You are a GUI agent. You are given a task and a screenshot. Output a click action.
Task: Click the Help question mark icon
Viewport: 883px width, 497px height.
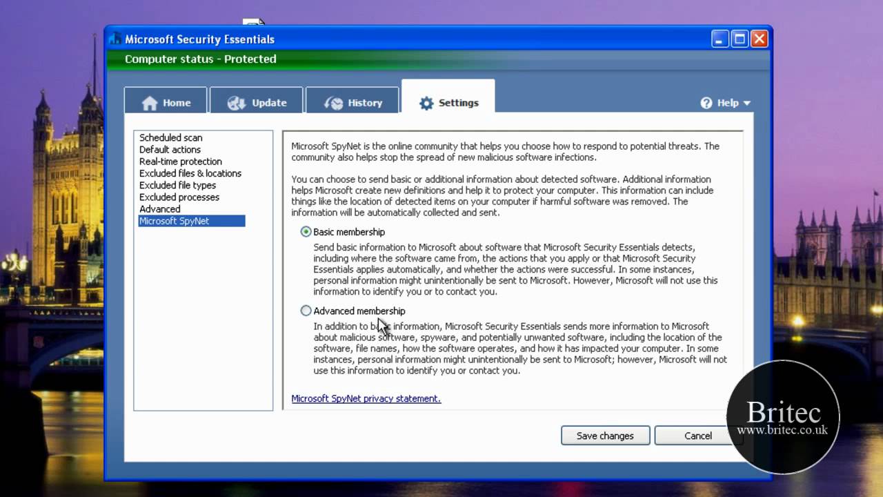tap(706, 103)
